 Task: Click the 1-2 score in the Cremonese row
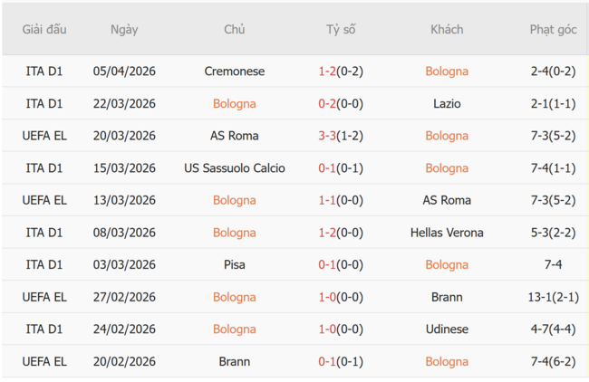pos(328,72)
